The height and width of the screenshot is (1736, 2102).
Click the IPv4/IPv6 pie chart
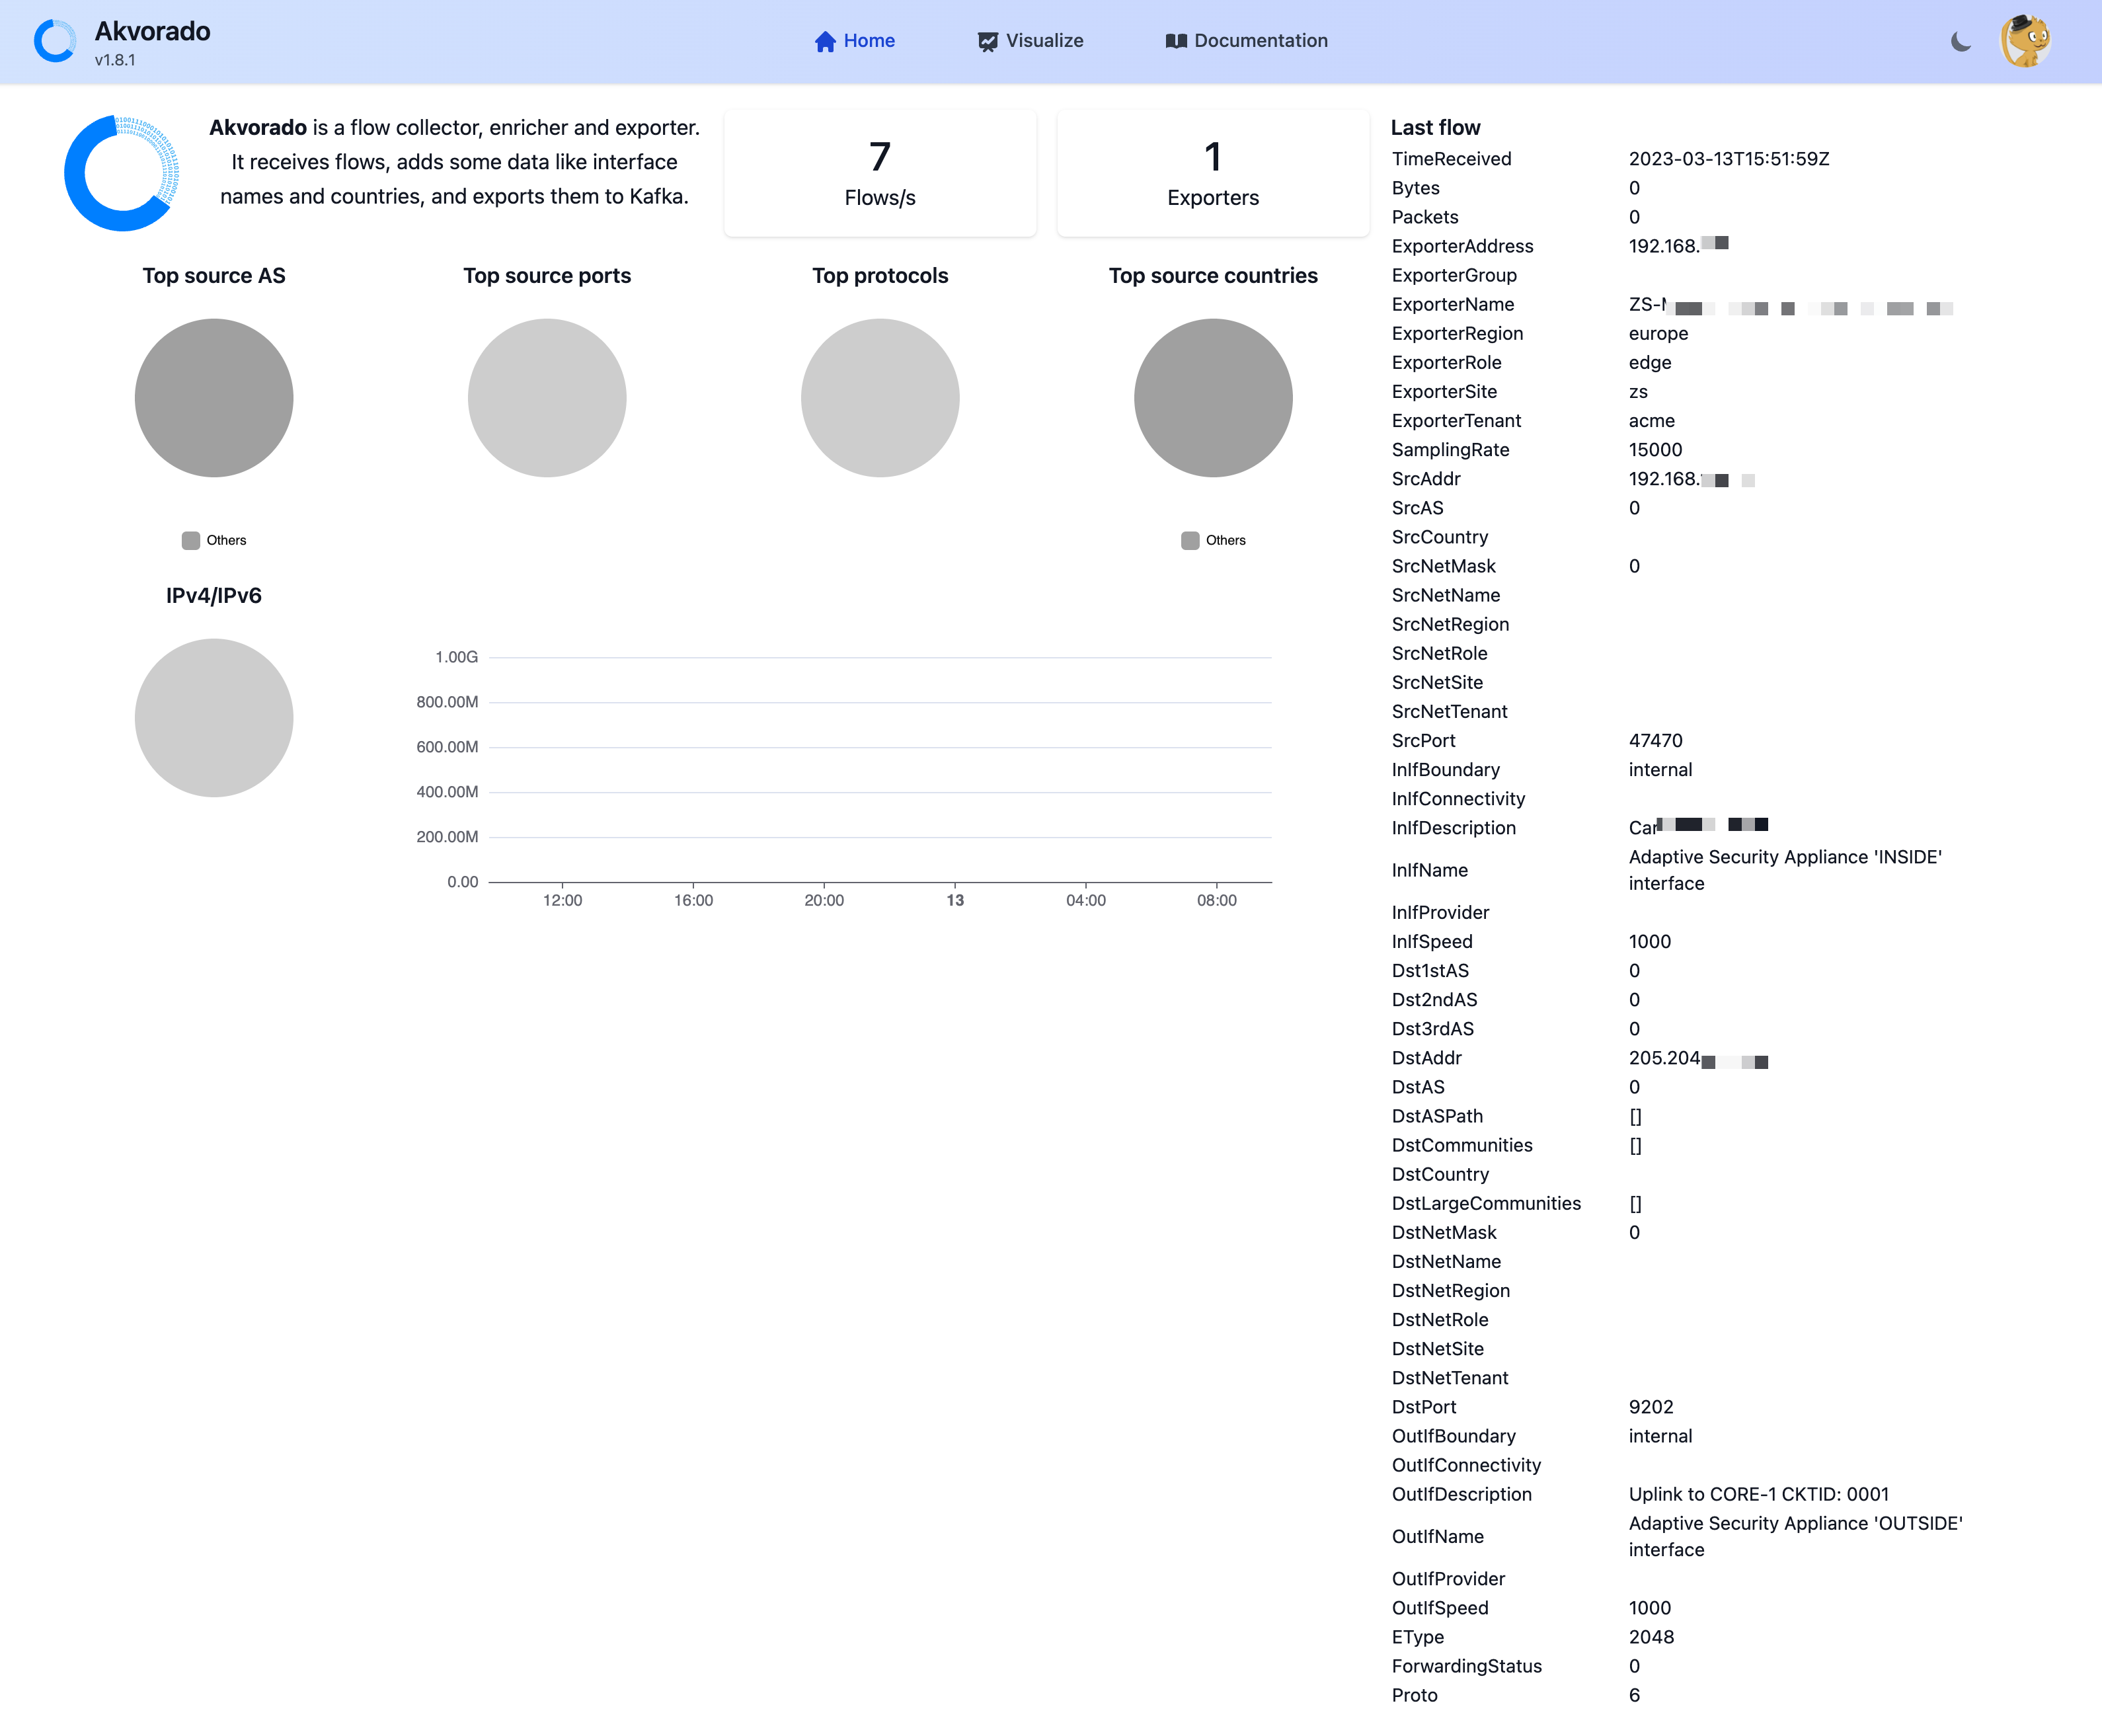(x=214, y=718)
